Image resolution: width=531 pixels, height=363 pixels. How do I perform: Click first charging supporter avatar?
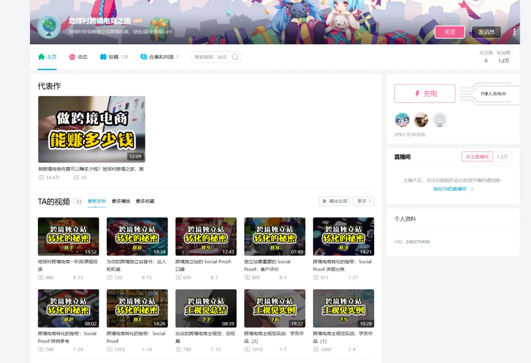pyautogui.click(x=402, y=120)
